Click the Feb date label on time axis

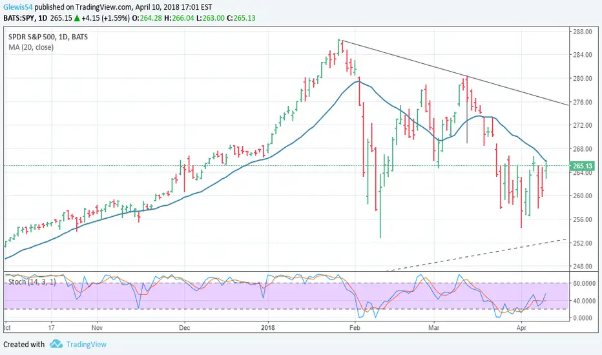355,328
